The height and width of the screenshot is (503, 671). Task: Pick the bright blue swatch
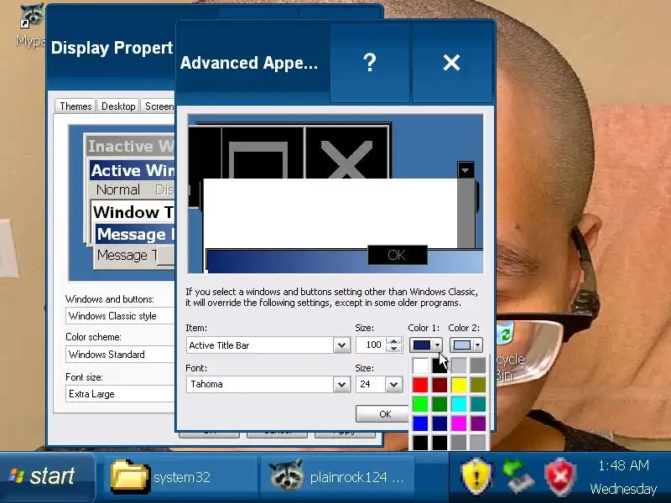coord(420,423)
